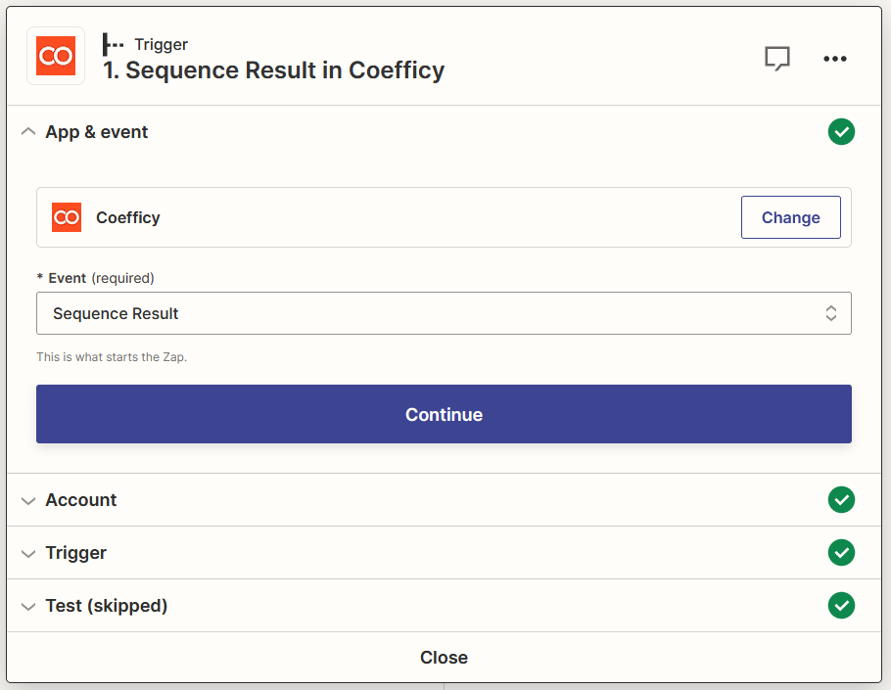This screenshot has width=891, height=690.
Task: Click the step title Sequence Result in Coefficy
Action: coord(274,70)
